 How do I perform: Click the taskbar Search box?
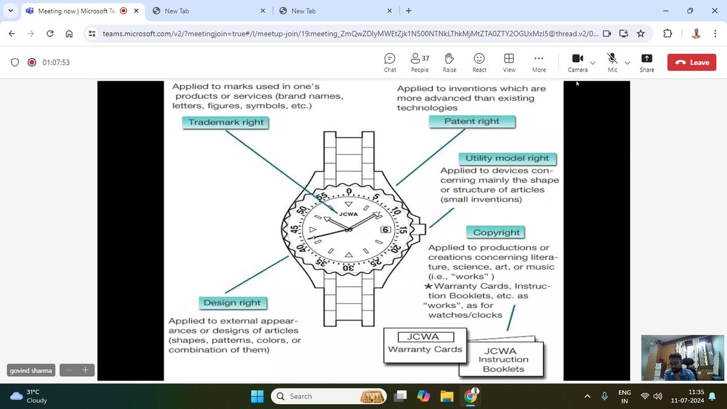pos(328,396)
